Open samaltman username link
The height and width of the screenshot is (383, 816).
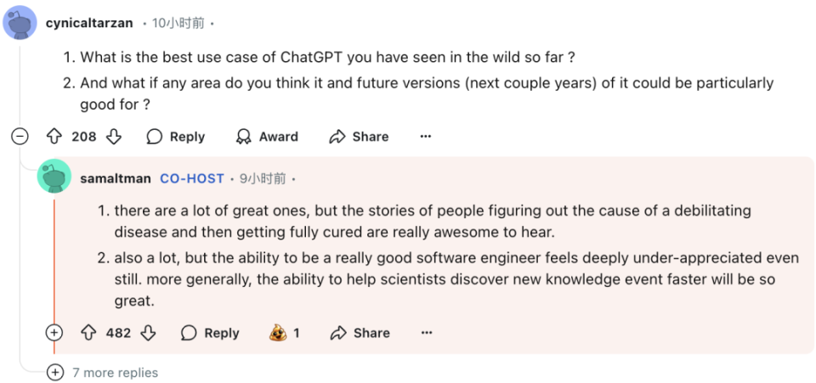pos(116,179)
